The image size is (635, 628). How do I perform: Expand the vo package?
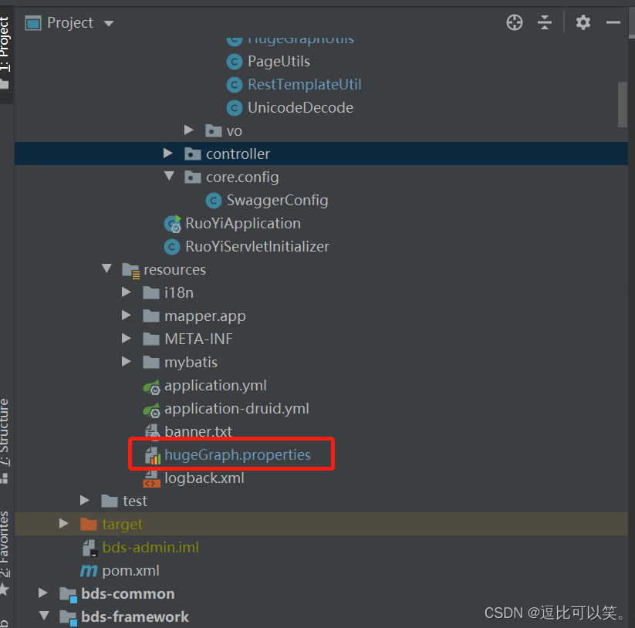click(x=188, y=130)
